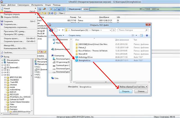The image size is (180, 118).
Task: Select Сеть in the navigation pane
Action: click(x=55, y=78)
